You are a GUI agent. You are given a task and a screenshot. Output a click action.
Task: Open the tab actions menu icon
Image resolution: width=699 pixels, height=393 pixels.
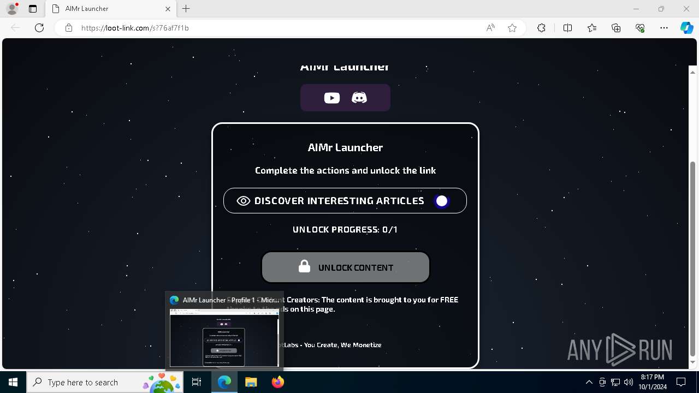(33, 9)
